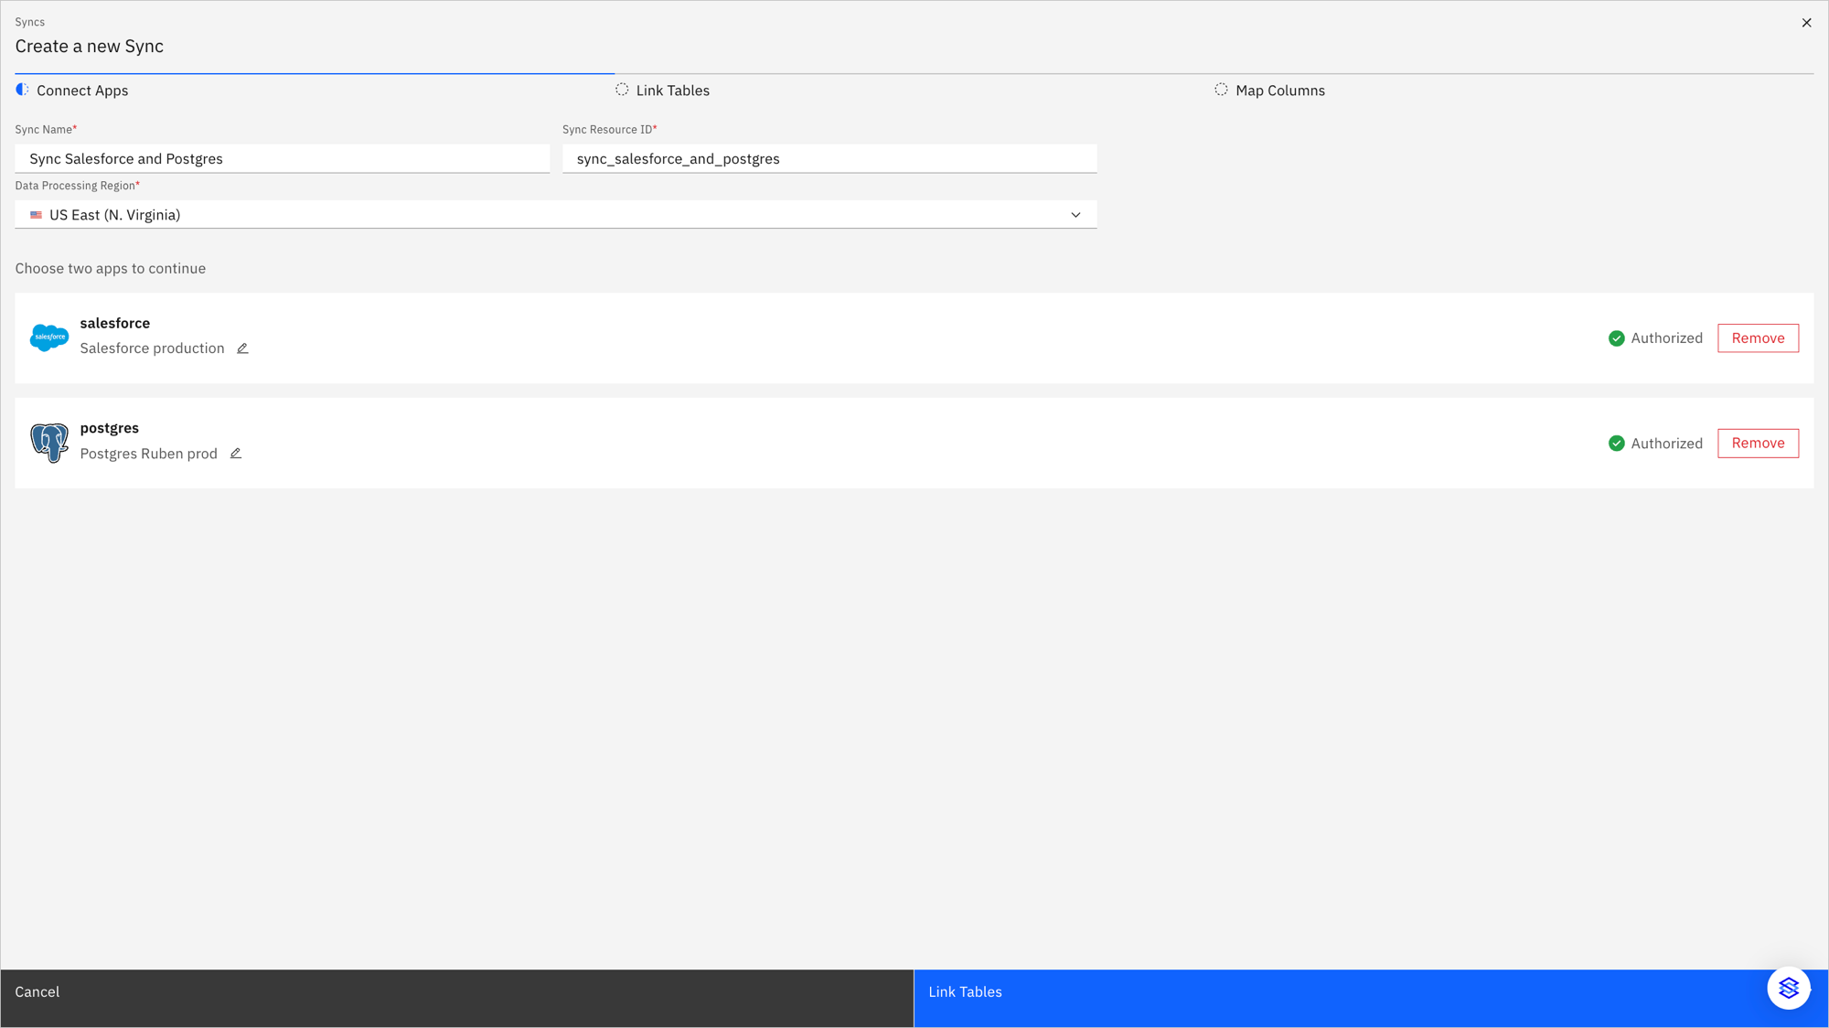Screen dimensions: 1829x1028
Task: Click the 'Create a new Sync' heading
Action: [90, 47]
